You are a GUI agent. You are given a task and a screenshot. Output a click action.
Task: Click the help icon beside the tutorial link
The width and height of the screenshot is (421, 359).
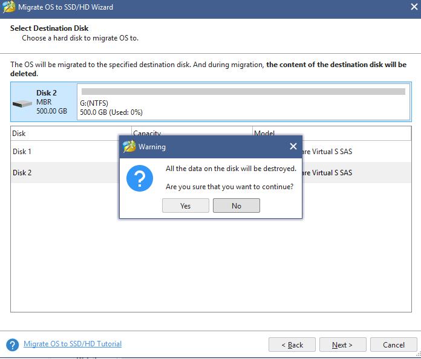tap(12, 344)
